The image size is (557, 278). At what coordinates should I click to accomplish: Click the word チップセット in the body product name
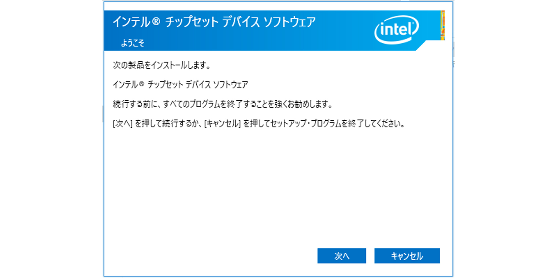165,85
